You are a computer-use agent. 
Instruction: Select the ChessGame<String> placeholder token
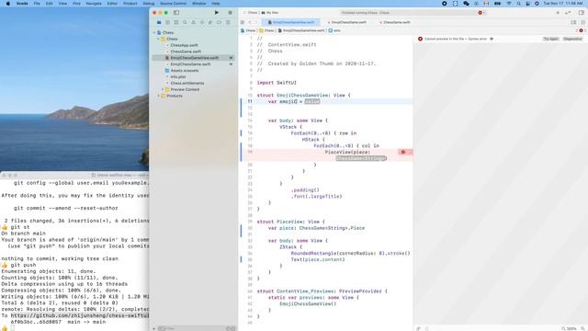point(361,158)
